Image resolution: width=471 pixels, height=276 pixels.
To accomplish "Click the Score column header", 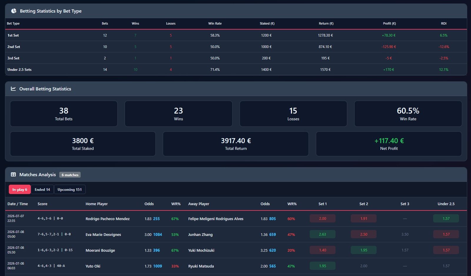I will pos(42,204).
